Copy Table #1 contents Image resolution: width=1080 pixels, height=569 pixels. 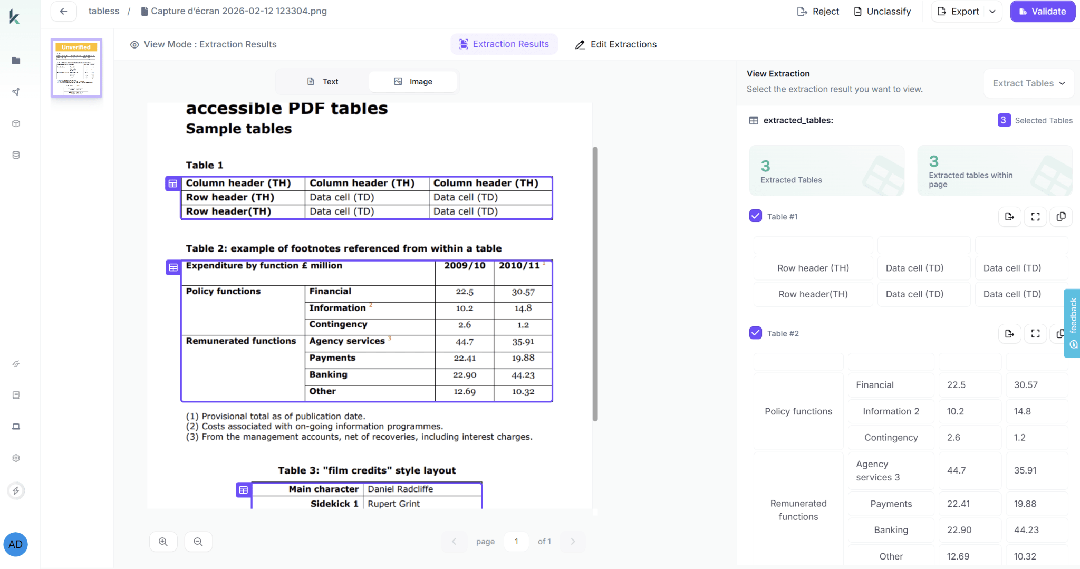(1061, 217)
